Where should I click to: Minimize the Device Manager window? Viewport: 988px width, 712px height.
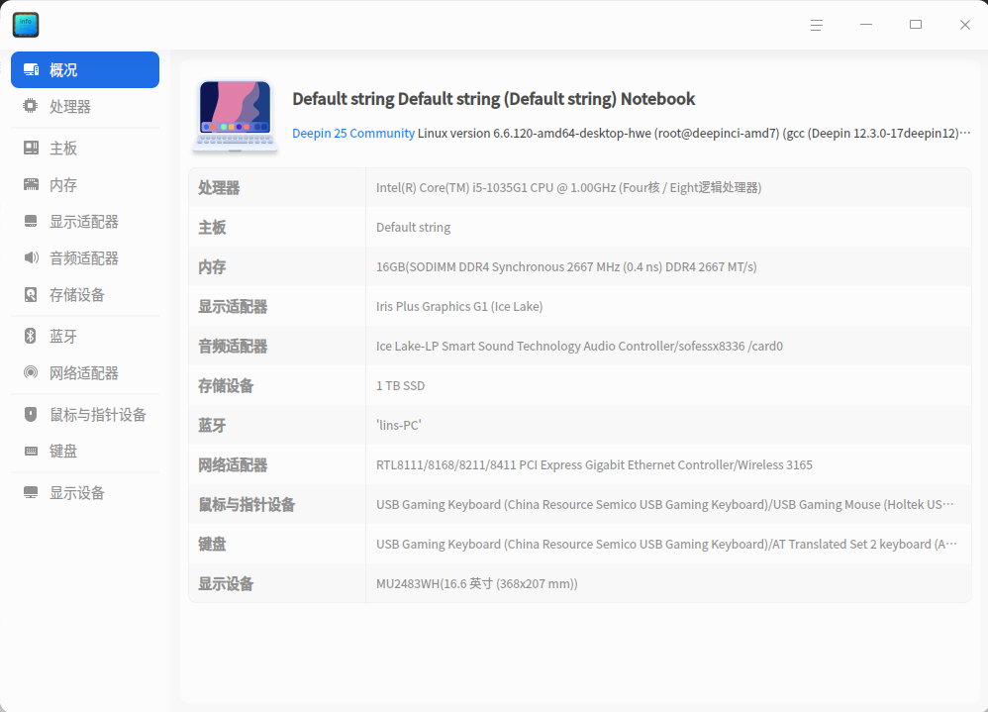pos(866,25)
